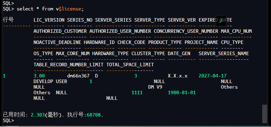This screenshot has height=127, width=271.
Task: Click the 'select * from v$license;' command text
Action: pyautogui.click(x=50, y=9)
